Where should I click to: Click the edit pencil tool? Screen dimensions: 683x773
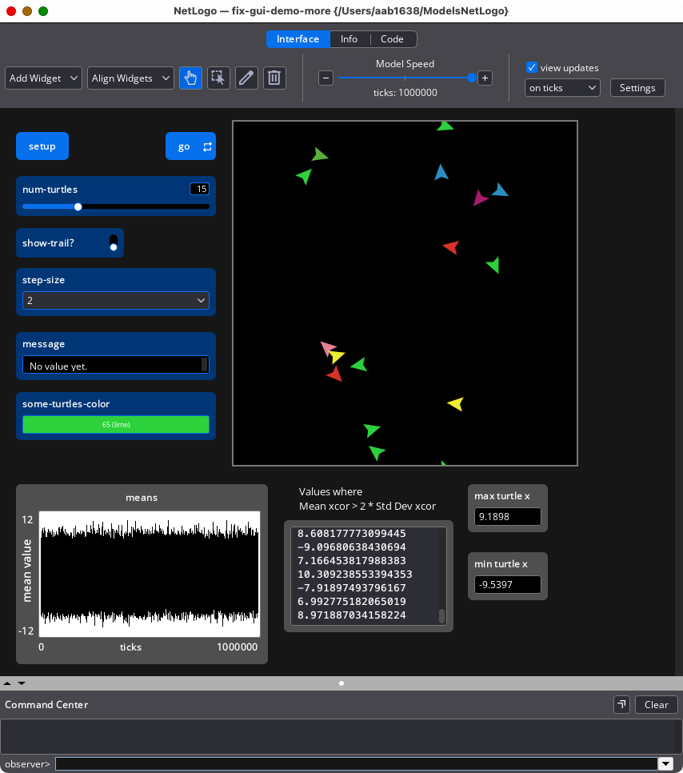(x=246, y=78)
